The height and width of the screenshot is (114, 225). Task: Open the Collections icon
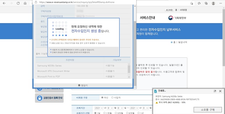click(x=206, y=3)
